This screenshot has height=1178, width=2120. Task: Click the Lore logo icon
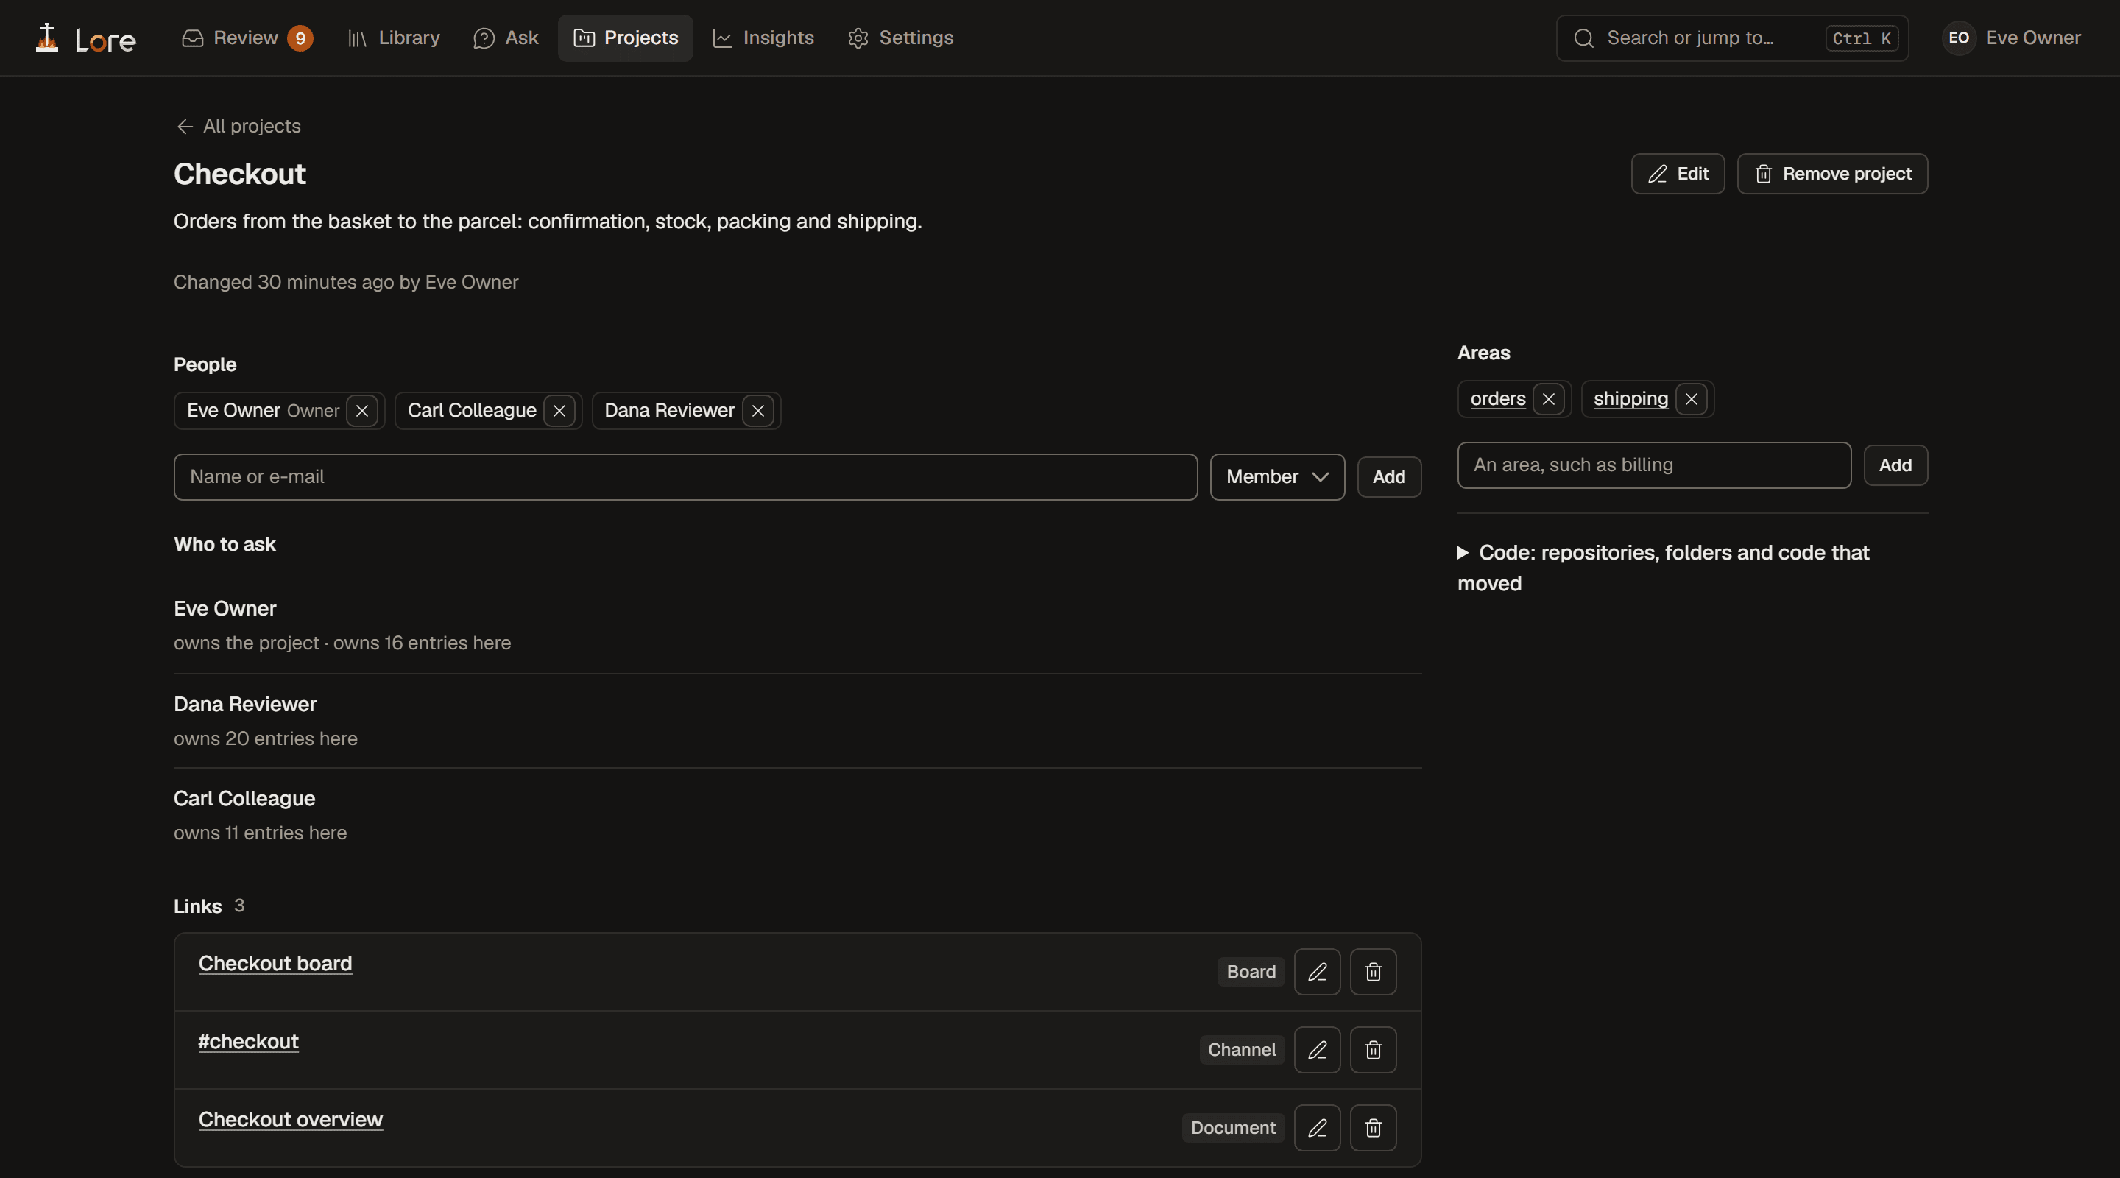[x=48, y=38]
